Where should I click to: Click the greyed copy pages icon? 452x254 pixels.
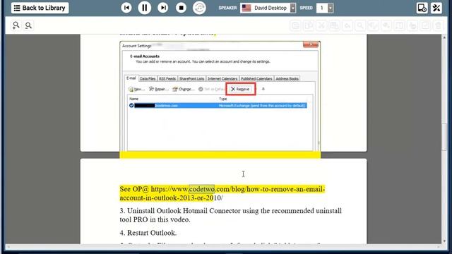(308, 25)
